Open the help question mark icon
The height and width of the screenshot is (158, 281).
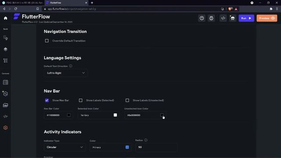coord(202,18)
